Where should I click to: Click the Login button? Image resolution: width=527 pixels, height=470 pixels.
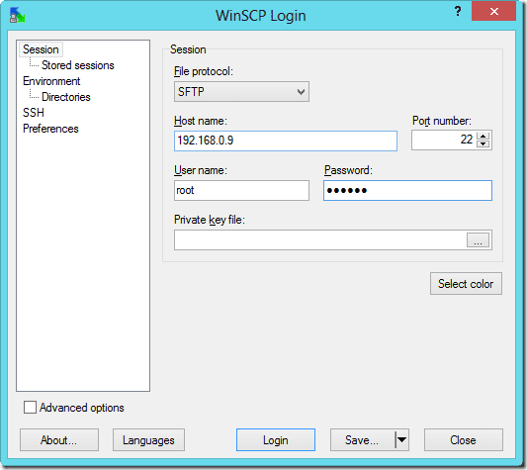point(276,439)
